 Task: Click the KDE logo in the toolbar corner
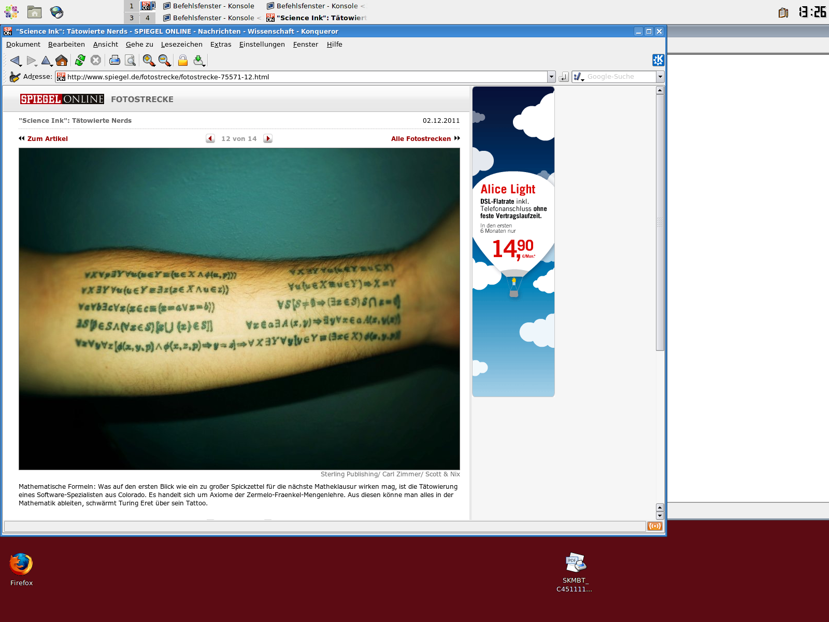[658, 60]
